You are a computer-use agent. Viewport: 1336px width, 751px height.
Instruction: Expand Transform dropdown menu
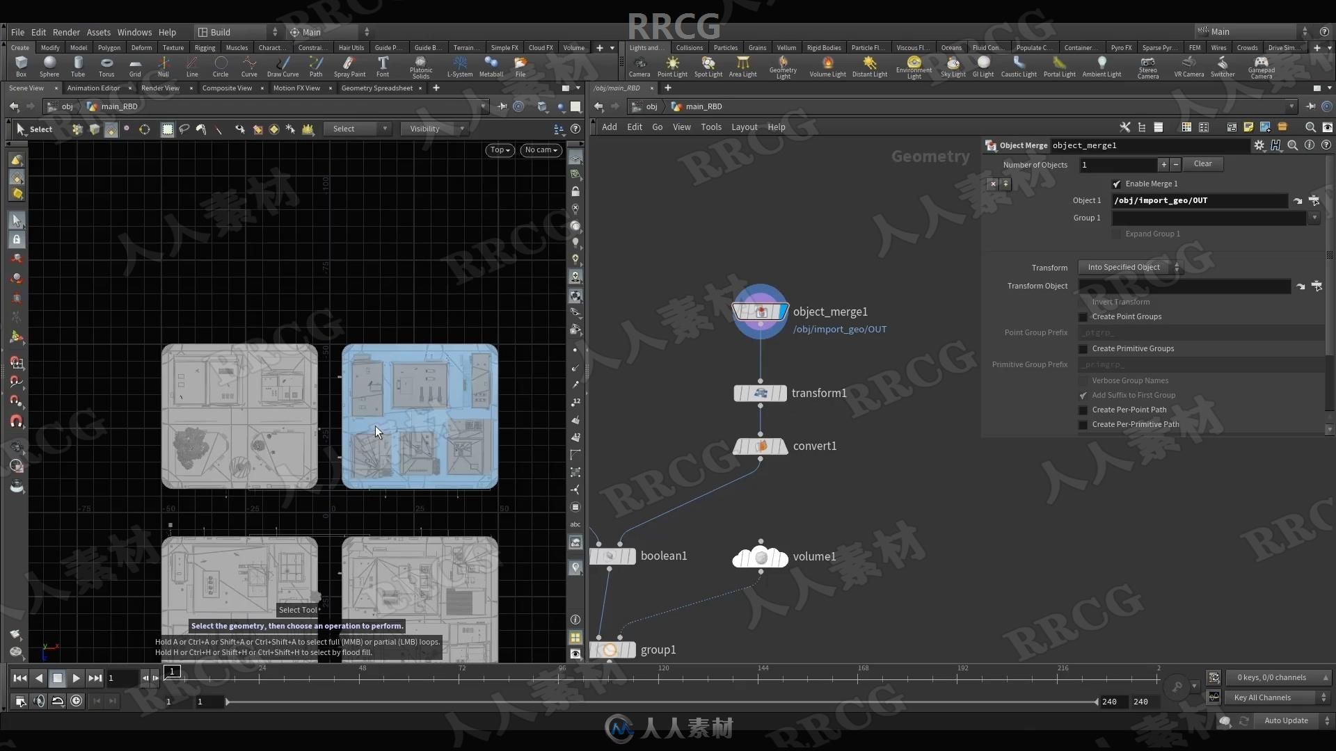pyautogui.click(x=1177, y=267)
